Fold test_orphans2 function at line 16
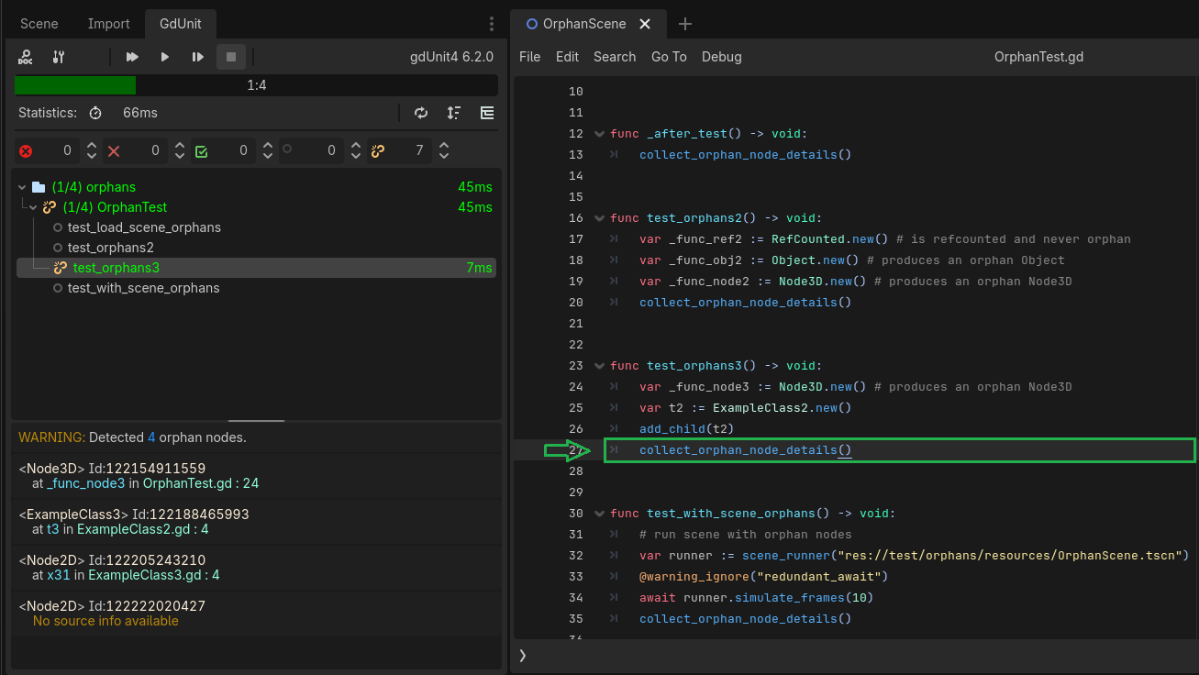The height and width of the screenshot is (675, 1199). tap(599, 218)
